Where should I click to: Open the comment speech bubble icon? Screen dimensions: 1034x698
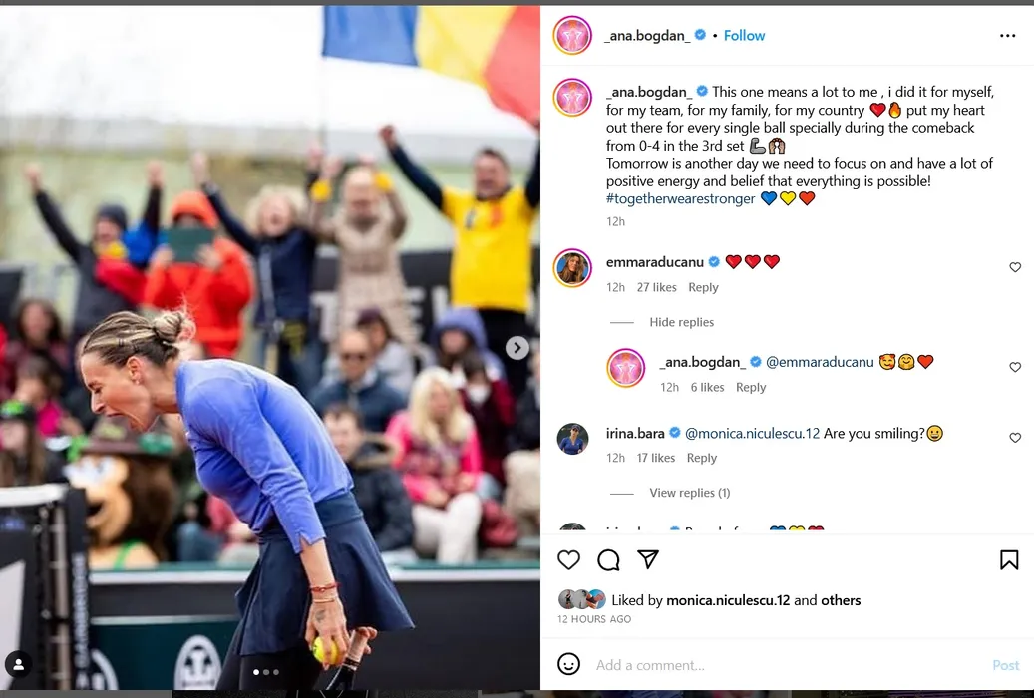608,560
